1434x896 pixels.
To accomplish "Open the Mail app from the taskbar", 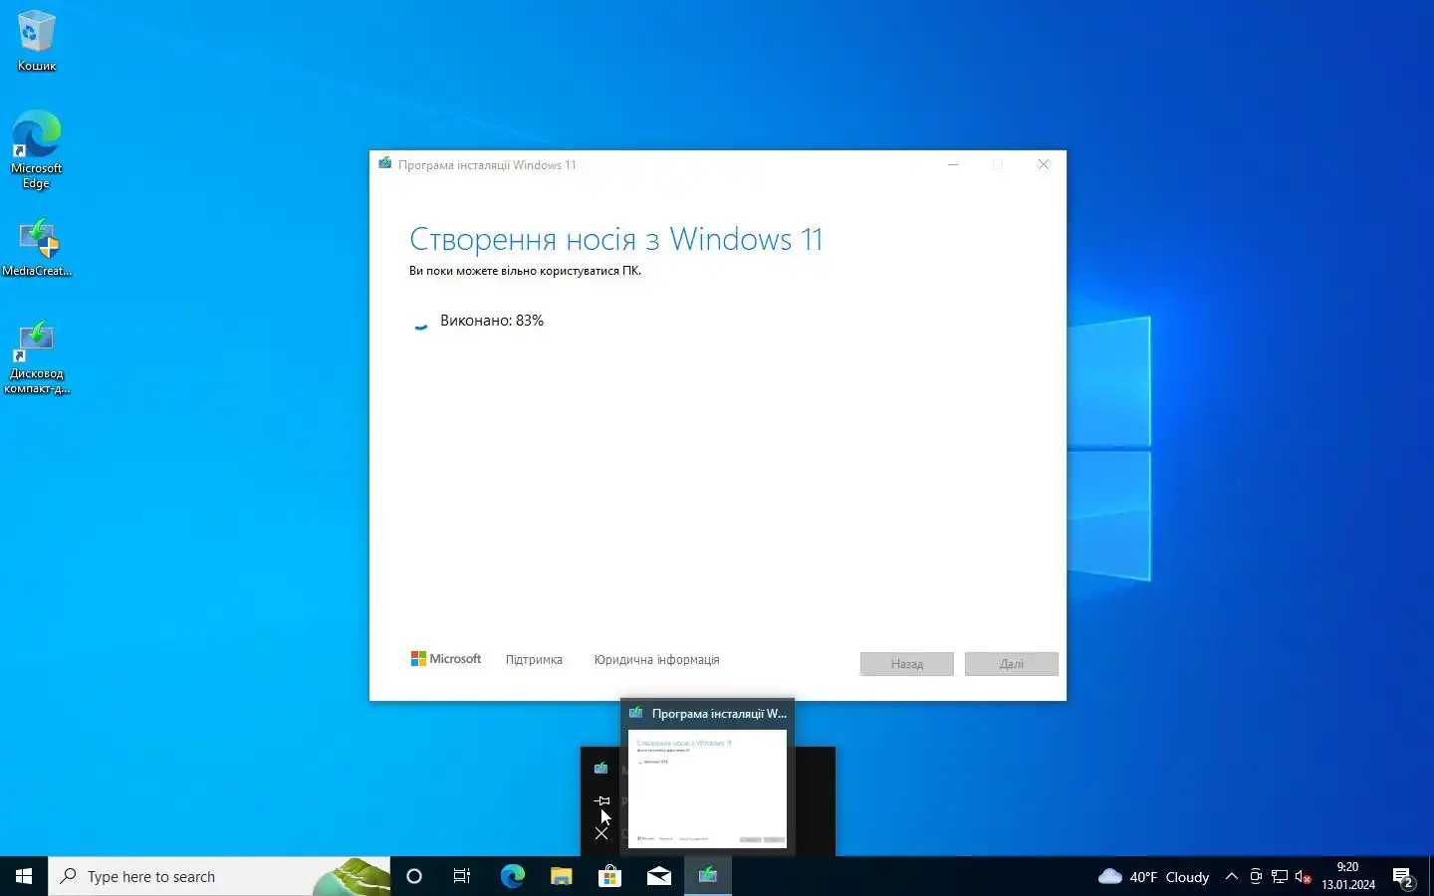I will (x=658, y=876).
